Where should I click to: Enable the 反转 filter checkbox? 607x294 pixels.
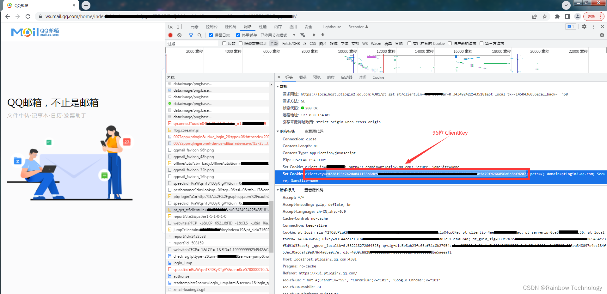(224, 43)
